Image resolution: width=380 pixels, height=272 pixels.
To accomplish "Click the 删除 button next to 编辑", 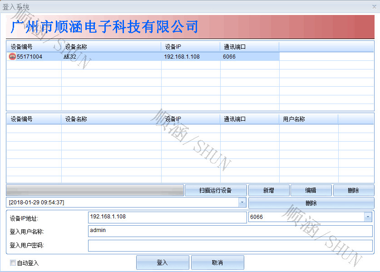I will [x=354, y=190].
